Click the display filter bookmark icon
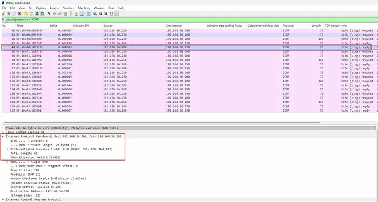Image resolution: width=378 pixels, height=202 pixels. pos(3,20)
